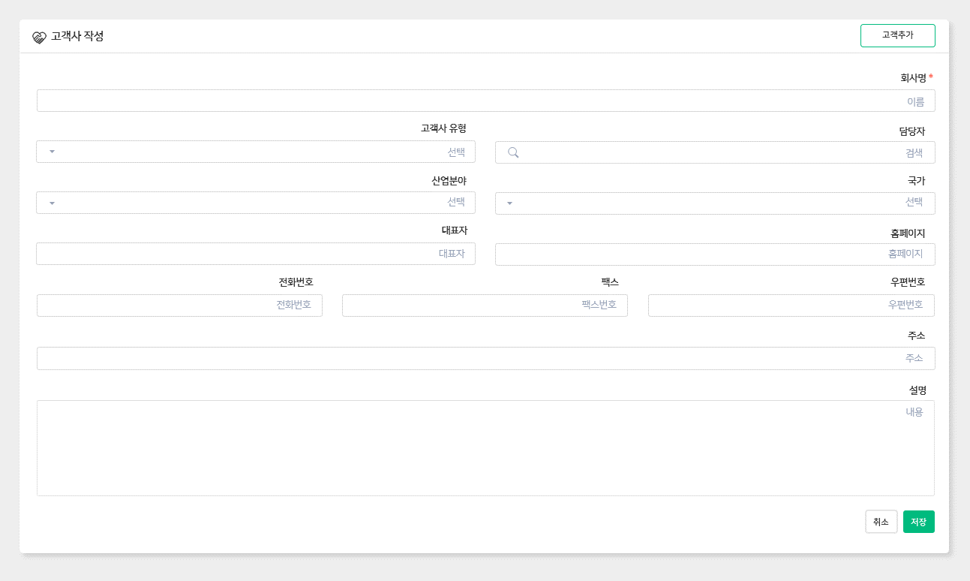This screenshot has width=970, height=581.
Task: Click the 설명 label
Action: pos(917,390)
